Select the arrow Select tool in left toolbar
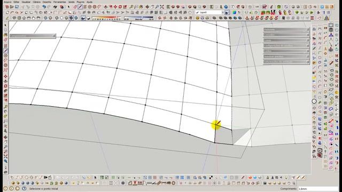Image resolution: width=342 pixels, height=192 pixels. tap(6, 25)
